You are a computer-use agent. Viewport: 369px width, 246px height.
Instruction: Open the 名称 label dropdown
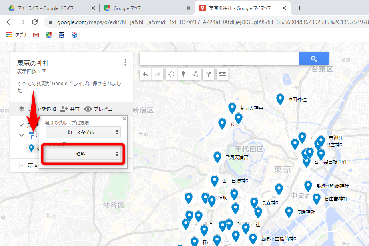pyautogui.click(x=82, y=154)
